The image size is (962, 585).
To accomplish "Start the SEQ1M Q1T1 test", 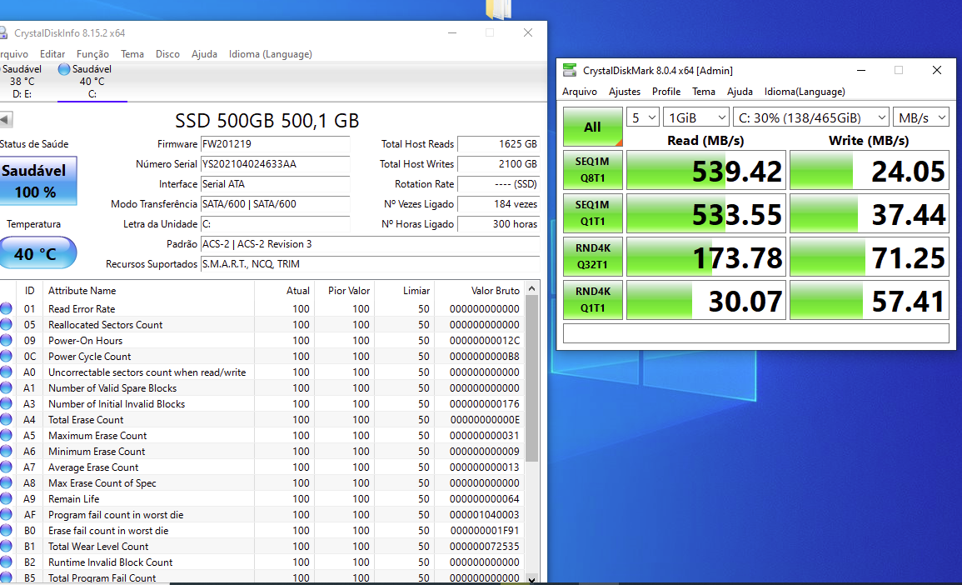I will pos(593,213).
